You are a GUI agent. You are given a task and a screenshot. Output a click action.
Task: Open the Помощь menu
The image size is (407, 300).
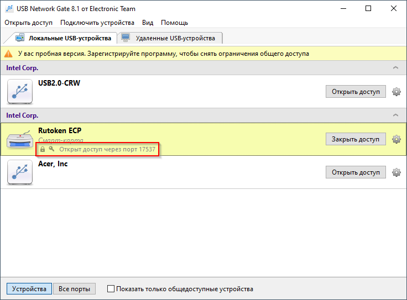(x=174, y=23)
